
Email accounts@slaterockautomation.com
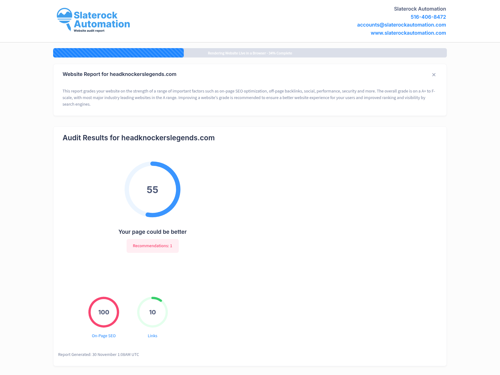click(x=401, y=25)
